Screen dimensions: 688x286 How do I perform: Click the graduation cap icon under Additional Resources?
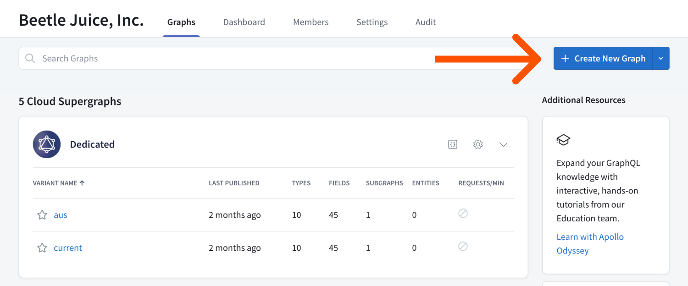563,139
